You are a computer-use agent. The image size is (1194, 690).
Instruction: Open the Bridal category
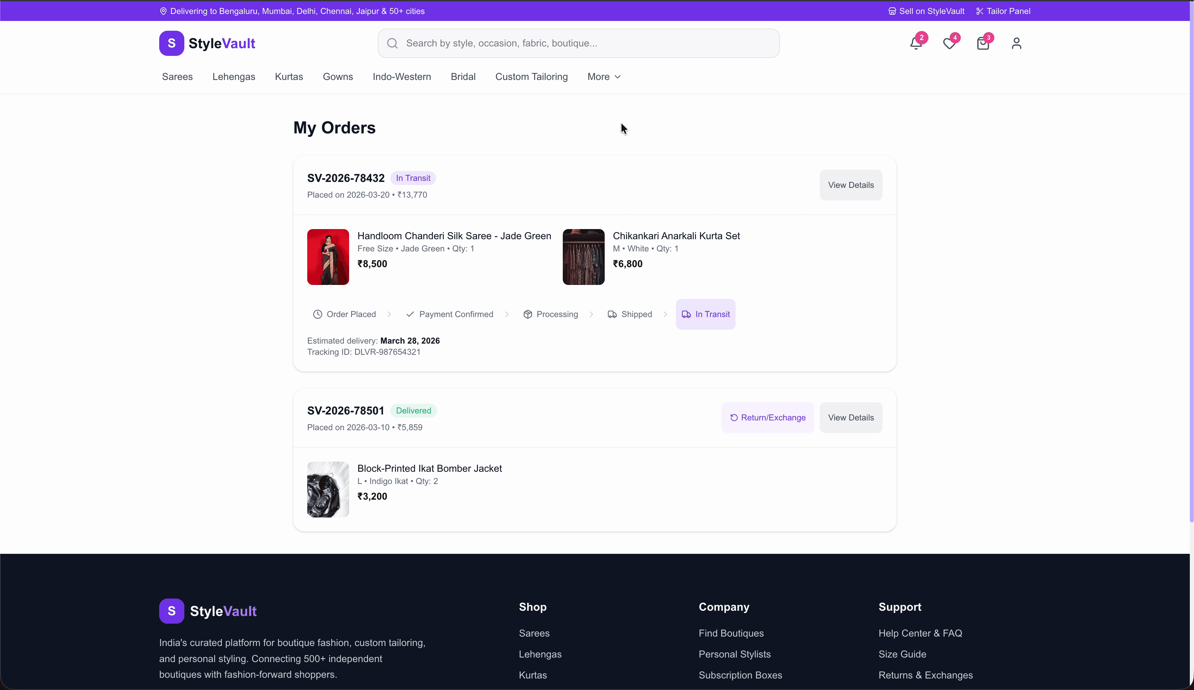[x=463, y=77]
